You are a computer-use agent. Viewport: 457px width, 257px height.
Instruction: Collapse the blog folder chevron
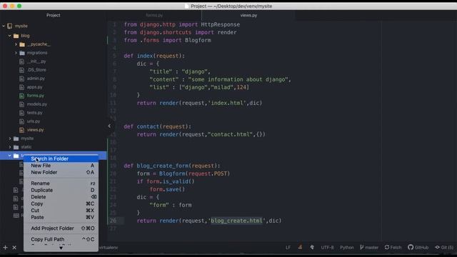[9, 36]
